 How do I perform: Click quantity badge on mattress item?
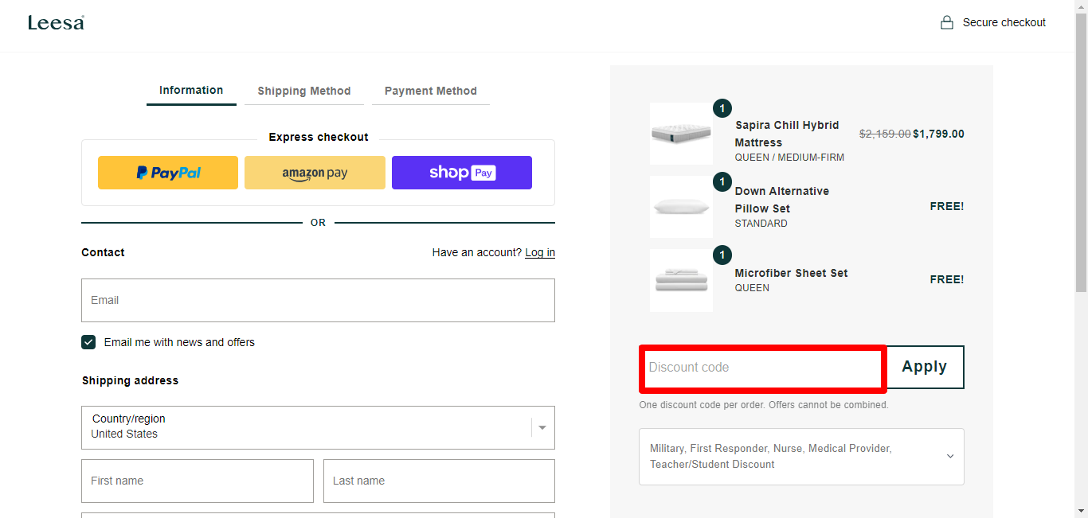coord(722,108)
